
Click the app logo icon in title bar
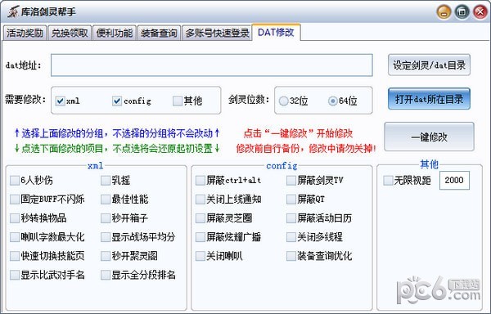[x=12, y=12]
